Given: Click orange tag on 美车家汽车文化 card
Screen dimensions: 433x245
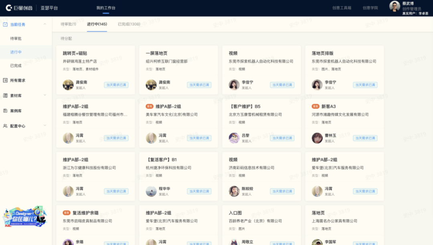Looking at the screenshot, I should tap(150, 106).
